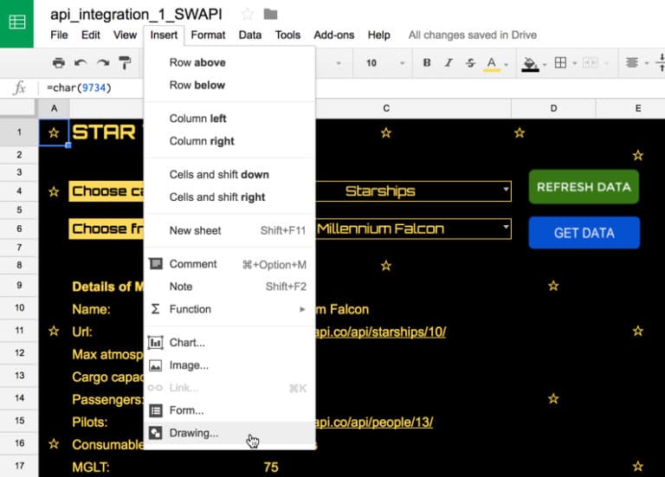This screenshot has width=665, height=477.
Task: Open the fill color paint bucket
Action: tap(530, 63)
